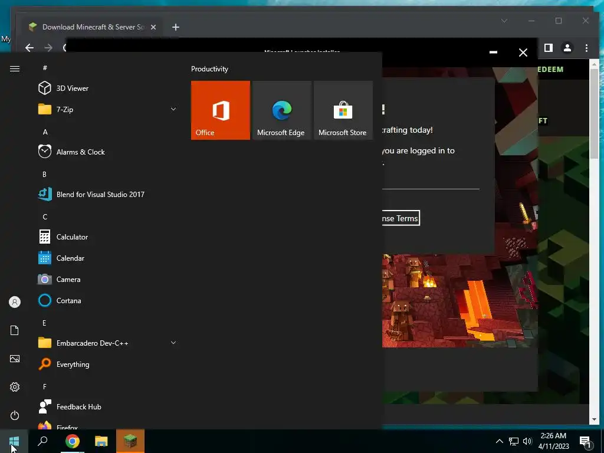604x453 pixels.
Task: Open Pictures from the Start sidebar
Action: pyautogui.click(x=15, y=359)
